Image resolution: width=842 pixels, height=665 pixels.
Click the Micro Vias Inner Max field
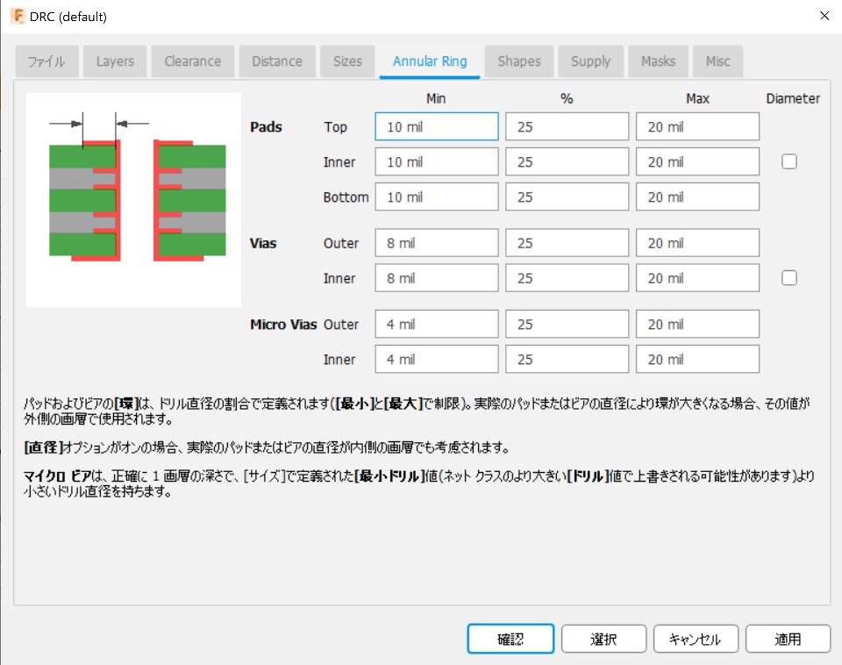tap(697, 359)
